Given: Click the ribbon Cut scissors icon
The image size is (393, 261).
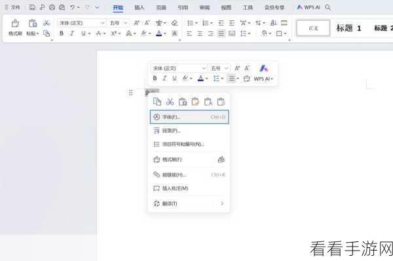Looking at the screenshot, I should [x=47, y=23].
